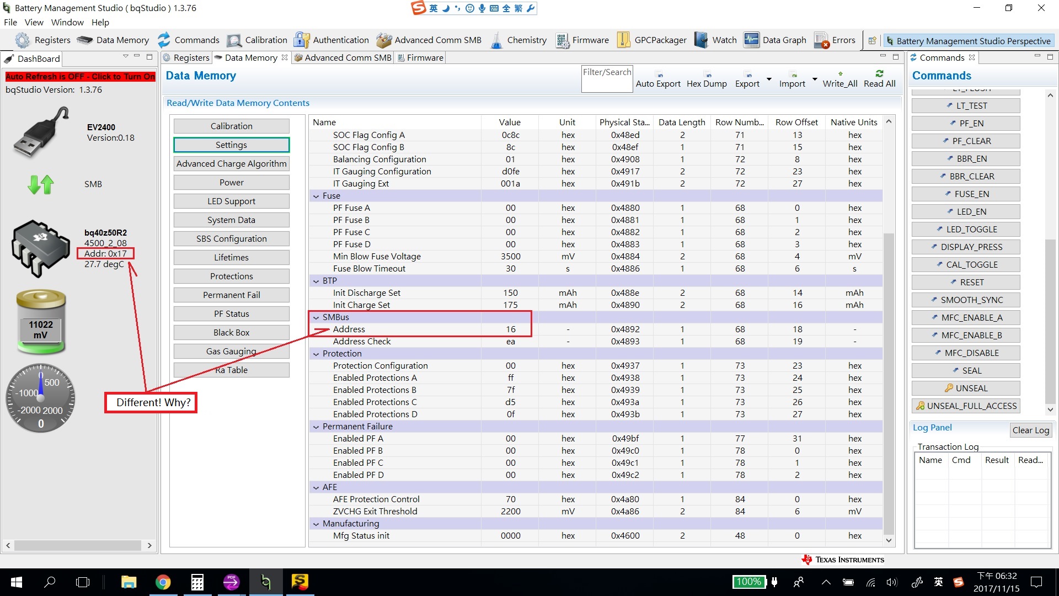Open Errors toolbar icon

tap(835, 40)
